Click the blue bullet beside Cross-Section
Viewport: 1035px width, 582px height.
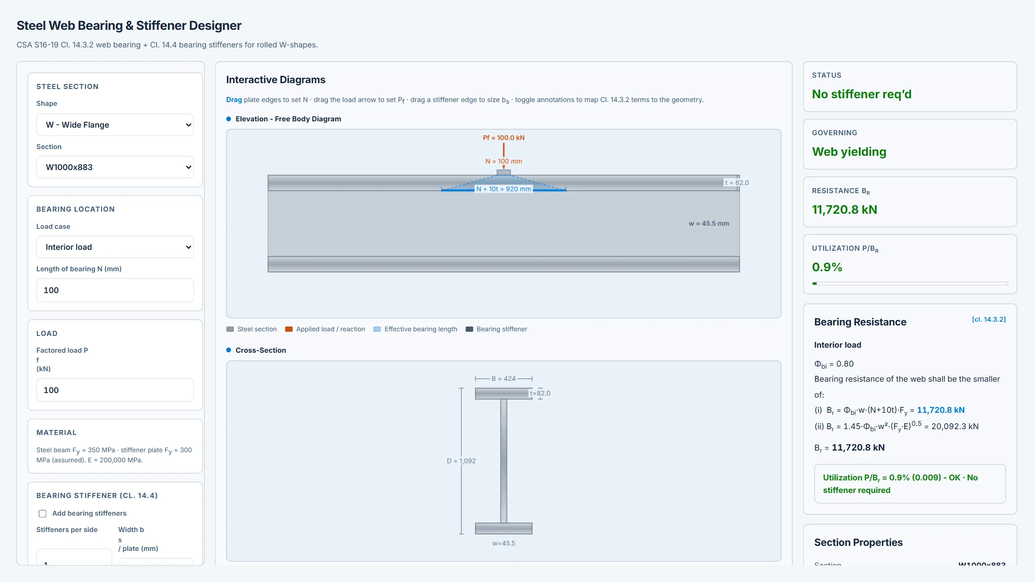[x=229, y=350]
